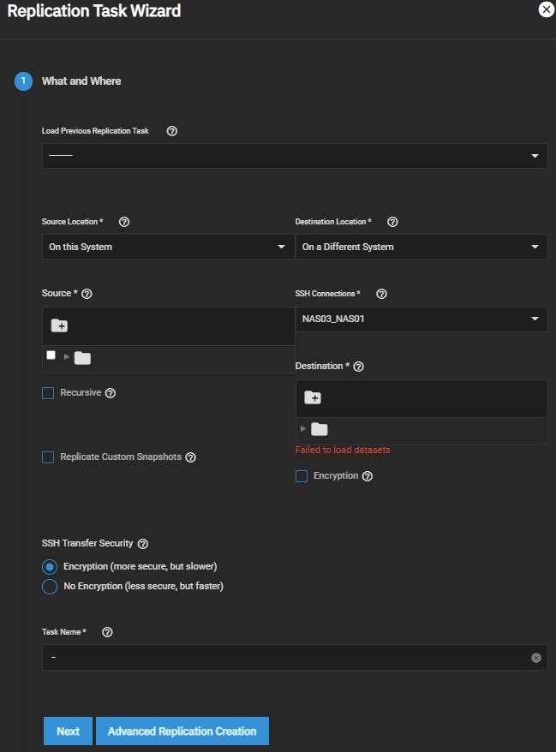Toggle Replicate Custom Snapshots checkbox
This screenshot has width=556, height=752.
[x=48, y=457]
